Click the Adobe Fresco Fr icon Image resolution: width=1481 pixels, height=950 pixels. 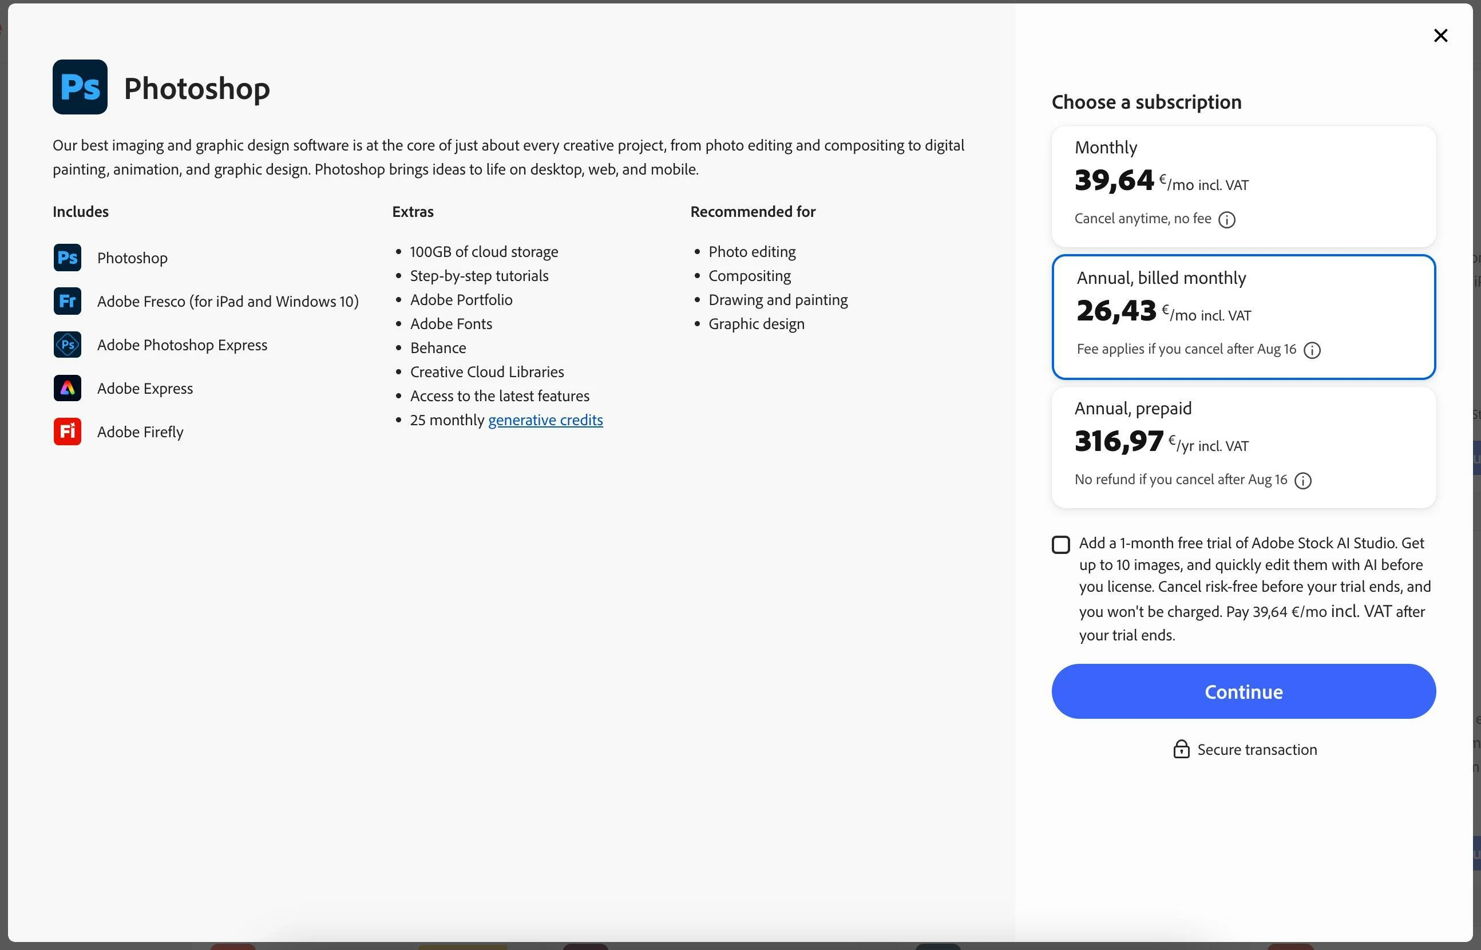(67, 301)
